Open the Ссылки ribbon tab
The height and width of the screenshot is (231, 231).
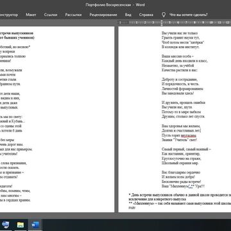[51, 15]
